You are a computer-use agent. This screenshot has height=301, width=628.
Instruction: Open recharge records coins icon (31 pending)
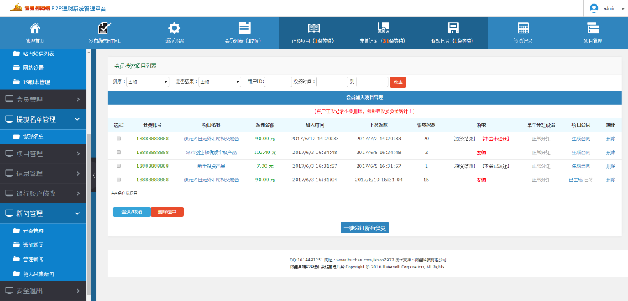pos(383,28)
